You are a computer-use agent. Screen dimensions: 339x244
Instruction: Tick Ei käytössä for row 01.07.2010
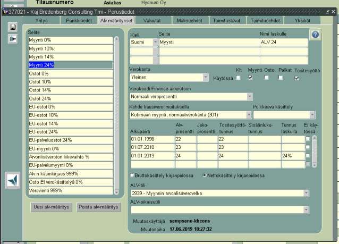point(308,147)
